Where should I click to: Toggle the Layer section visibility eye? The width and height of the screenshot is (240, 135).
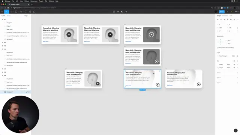click(x=237, y=56)
